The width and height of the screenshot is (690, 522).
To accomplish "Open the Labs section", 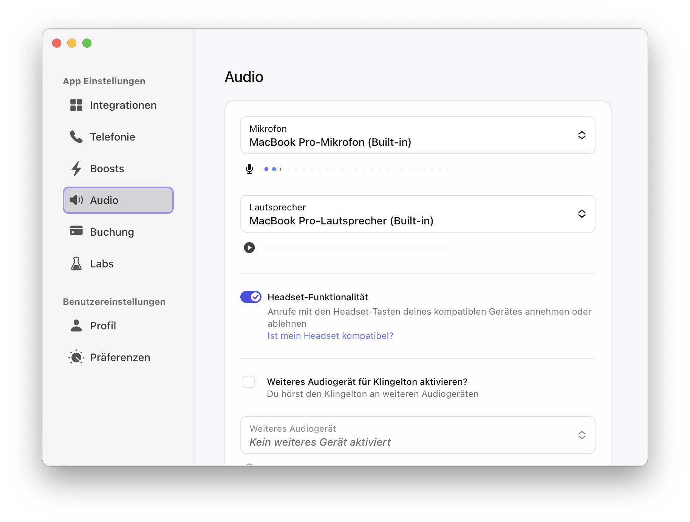I will coord(118,264).
